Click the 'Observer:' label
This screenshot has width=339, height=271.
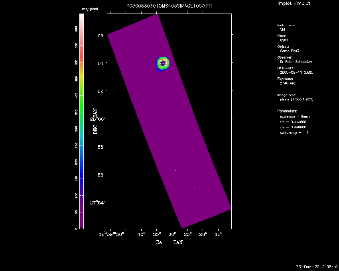tap(285, 57)
